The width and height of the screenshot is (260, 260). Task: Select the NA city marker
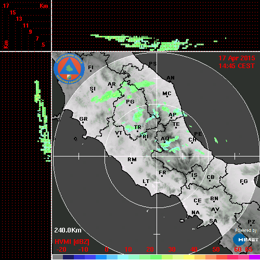click(196, 216)
